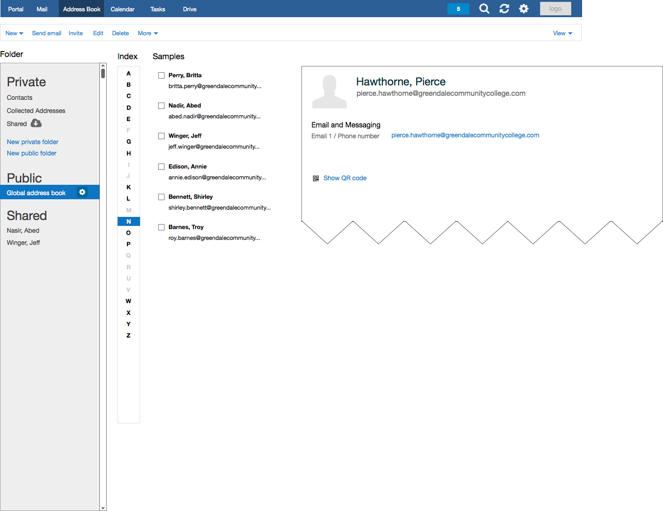Click pierce.hawthorne email link in details
Image resolution: width=663 pixels, height=511 pixels.
465,135
